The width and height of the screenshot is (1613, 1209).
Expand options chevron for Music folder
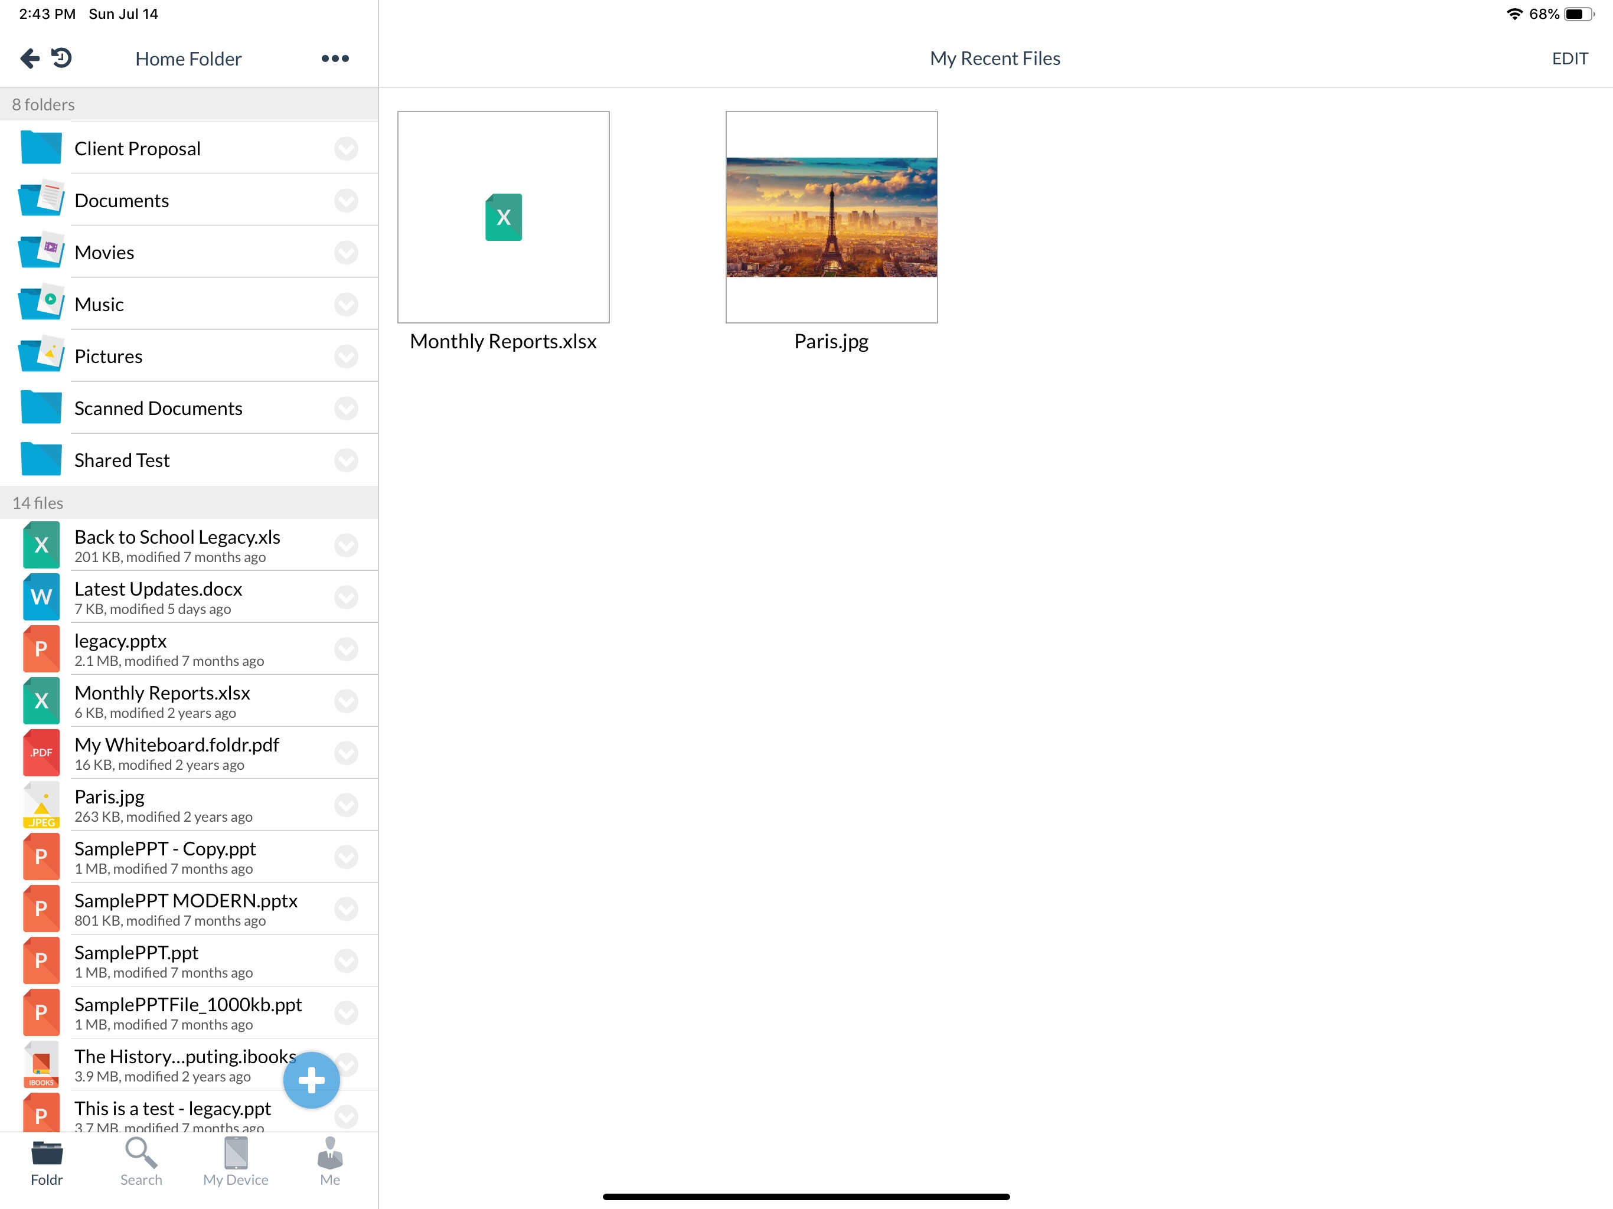click(x=347, y=303)
